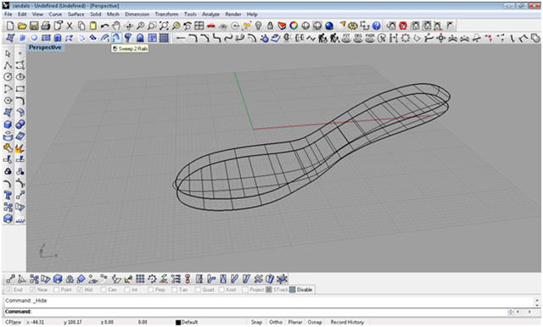Screen dimensions: 543x327
Task: Save the model using the floppy disk icon
Action: tap(34, 26)
